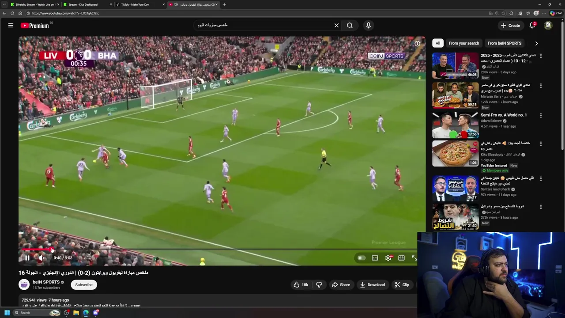Enter full screen mode

(x=414, y=258)
